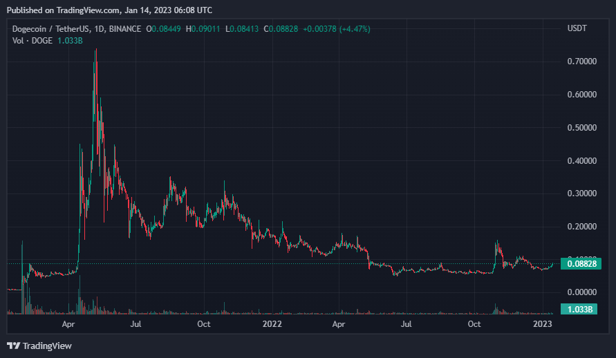Click the Oct label before 2023

coord(474,324)
